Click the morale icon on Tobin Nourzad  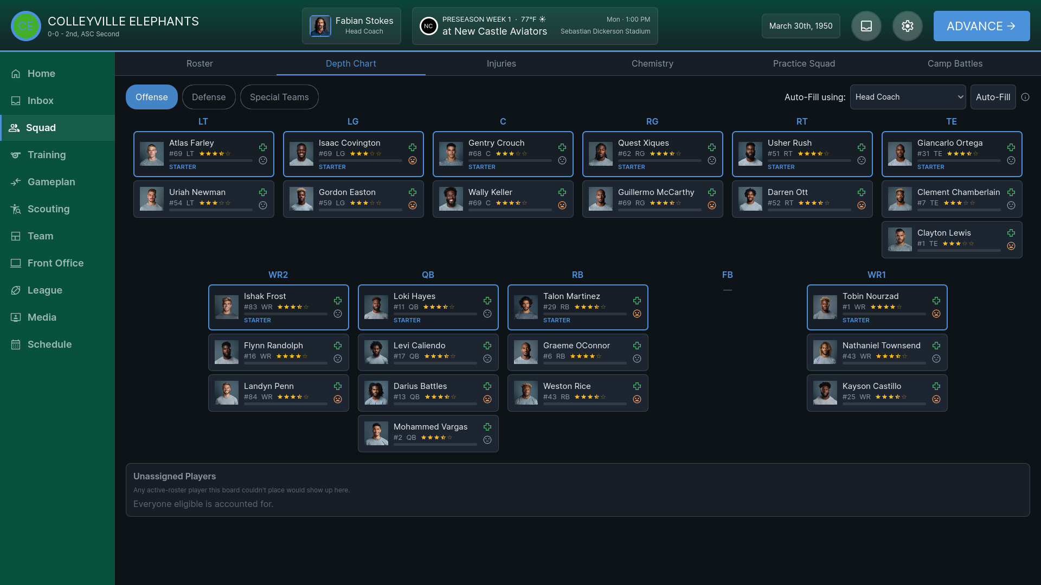tap(936, 314)
